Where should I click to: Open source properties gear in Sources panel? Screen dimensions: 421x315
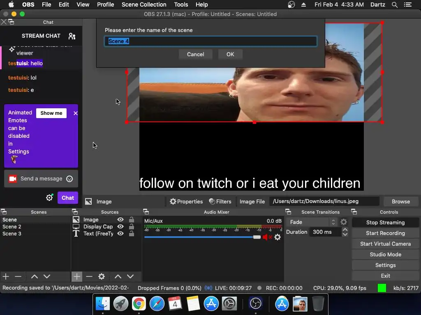click(102, 276)
